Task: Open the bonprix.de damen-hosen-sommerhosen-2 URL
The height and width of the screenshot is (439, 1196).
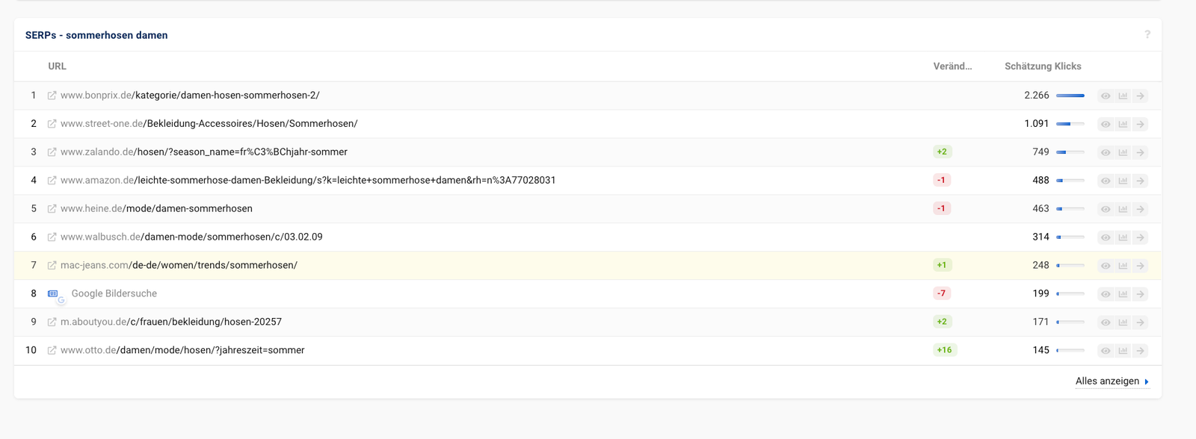Action: coord(190,96)
